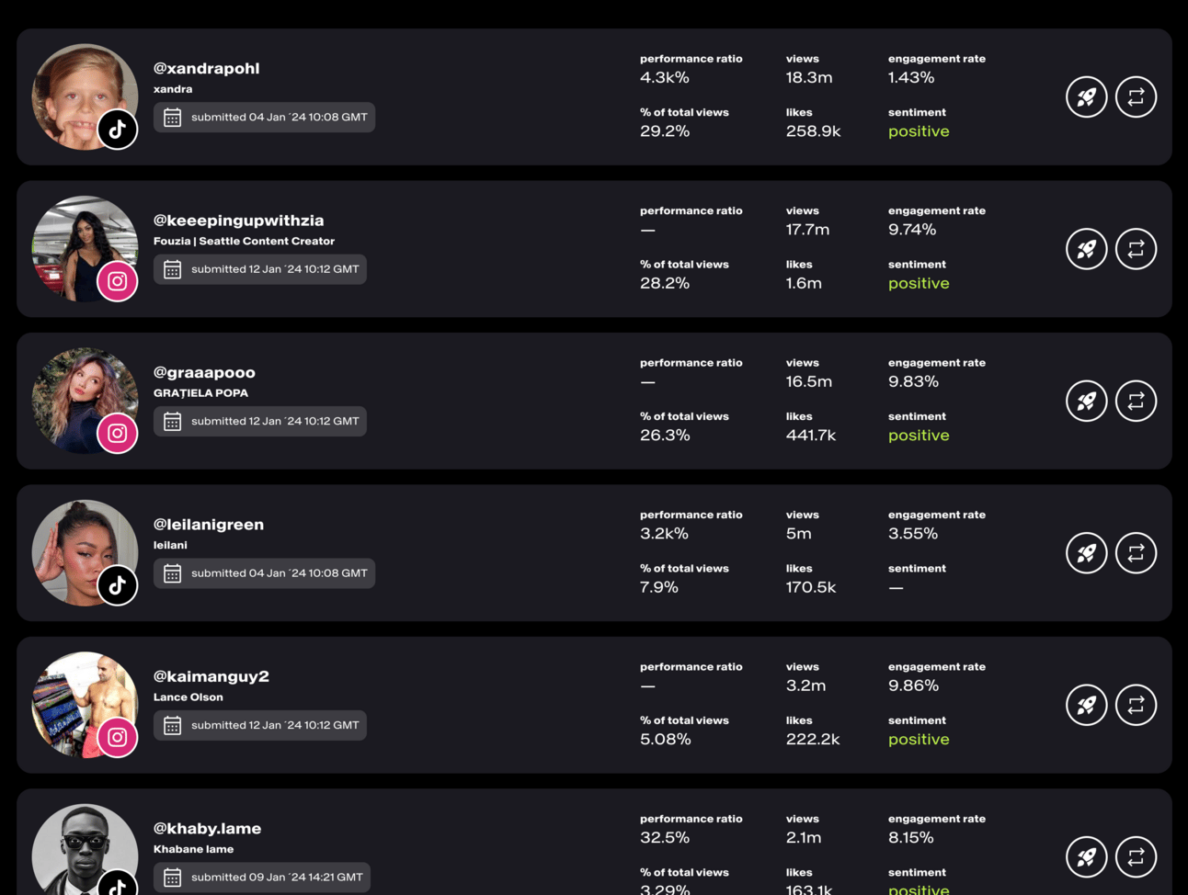The height and width of the screenshot is (895, 1188).
Task: Click the @kaimanguy2 handle text
Action: point(211,676)
